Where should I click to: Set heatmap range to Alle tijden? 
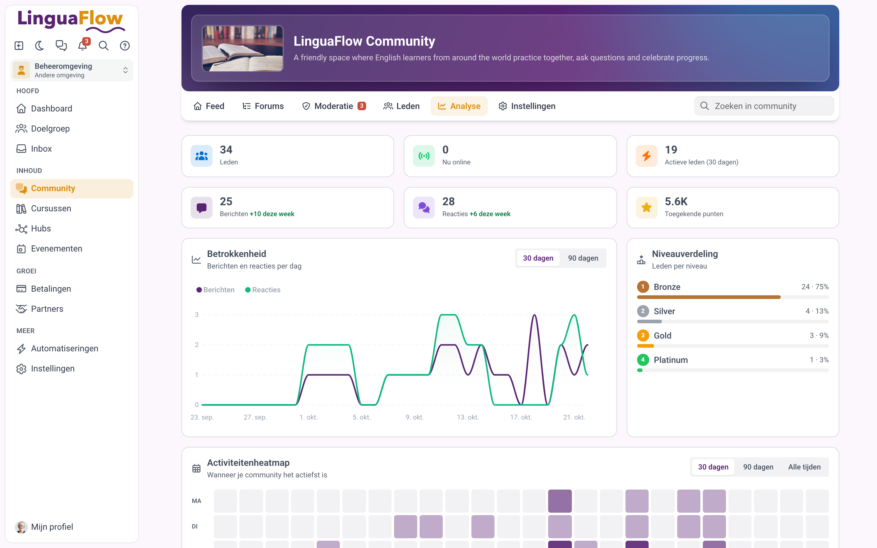[804, 467]
